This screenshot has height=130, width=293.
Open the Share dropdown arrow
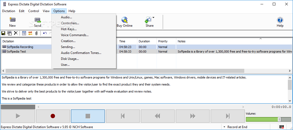[x=154, y=18]
